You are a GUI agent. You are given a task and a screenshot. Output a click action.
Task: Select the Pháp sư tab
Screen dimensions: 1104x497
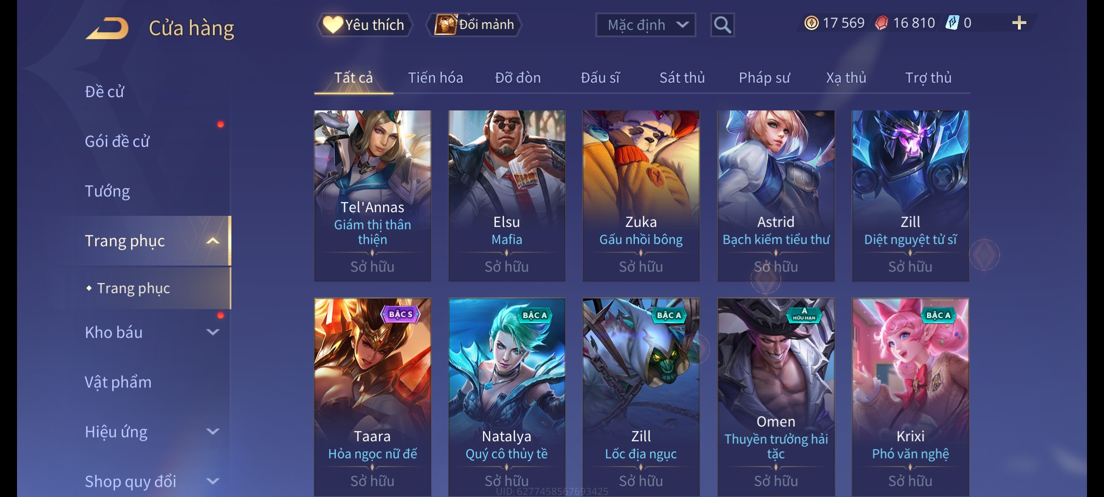click(764, 78)
